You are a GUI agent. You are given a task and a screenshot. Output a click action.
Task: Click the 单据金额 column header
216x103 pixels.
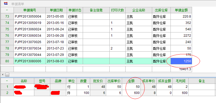pyautogui.click(x=181, y=10)
